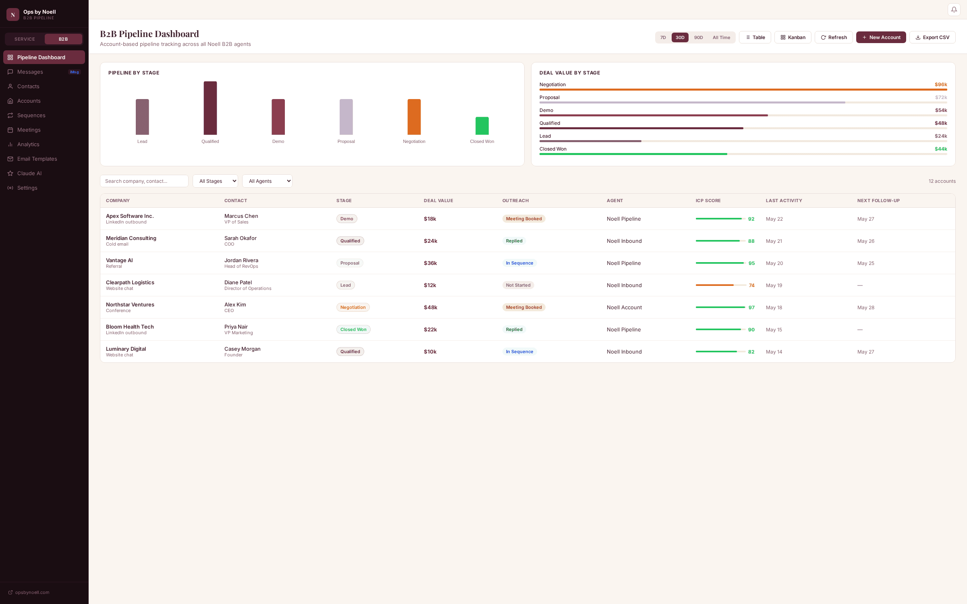This screenshot has height=604, width=967.
Task: Click the Not Started outreach badge
Action: pyautogui.click(x=518, y=285)
